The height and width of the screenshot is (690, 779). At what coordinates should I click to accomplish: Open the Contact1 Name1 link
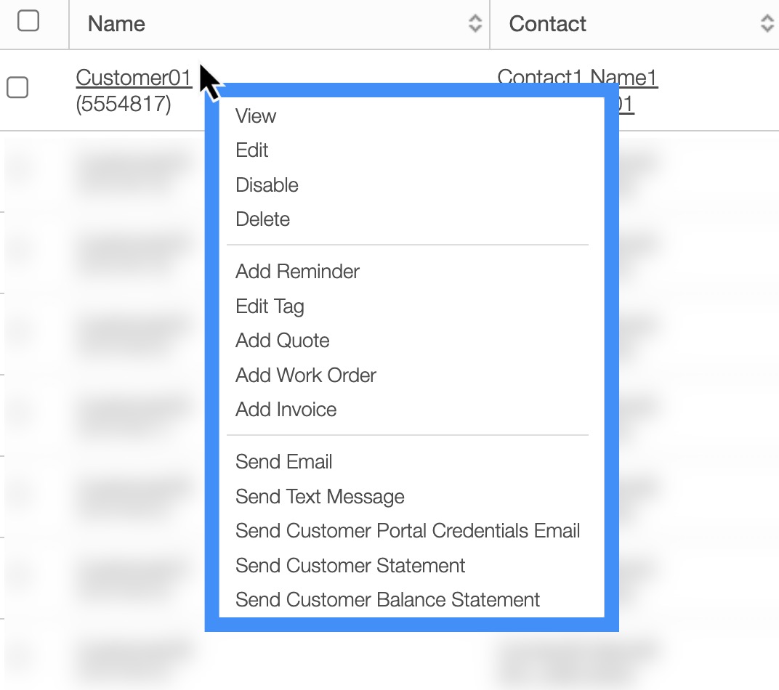pos(578,78)
